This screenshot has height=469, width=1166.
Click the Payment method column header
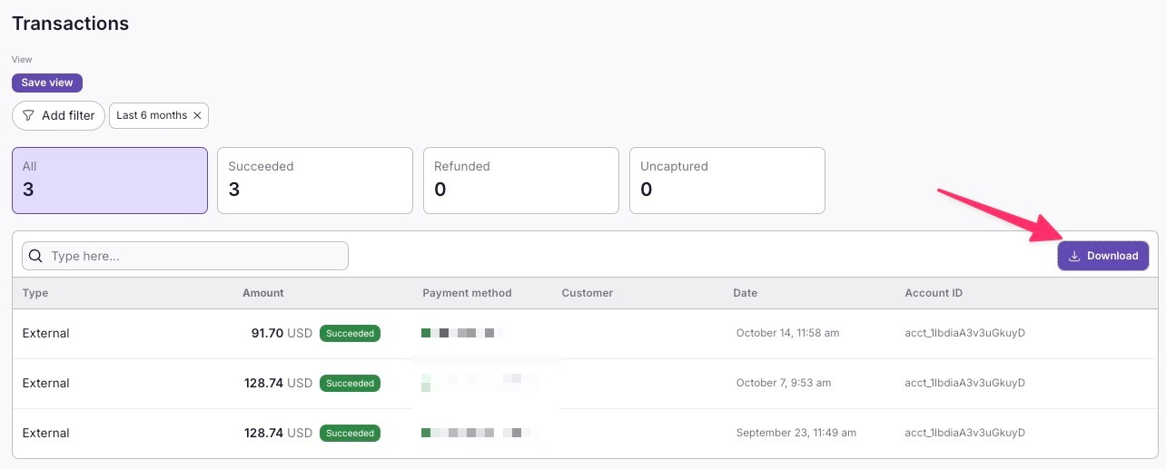[467, 293]
